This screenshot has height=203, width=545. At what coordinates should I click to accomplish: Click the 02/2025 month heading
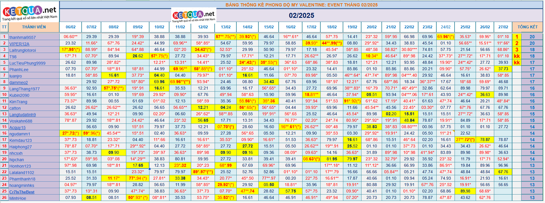pos(301,15)
